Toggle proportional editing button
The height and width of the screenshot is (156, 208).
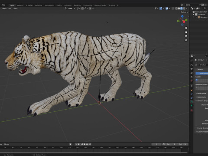[x=90, y=8]
